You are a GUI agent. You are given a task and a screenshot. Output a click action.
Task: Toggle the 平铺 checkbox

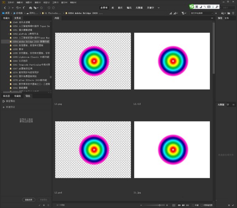coord(193,205)
